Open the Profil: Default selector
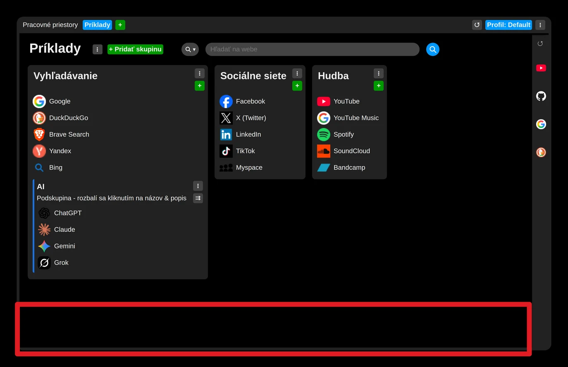Viewport: 568px width, 367px height. click(x=508, y=25)
